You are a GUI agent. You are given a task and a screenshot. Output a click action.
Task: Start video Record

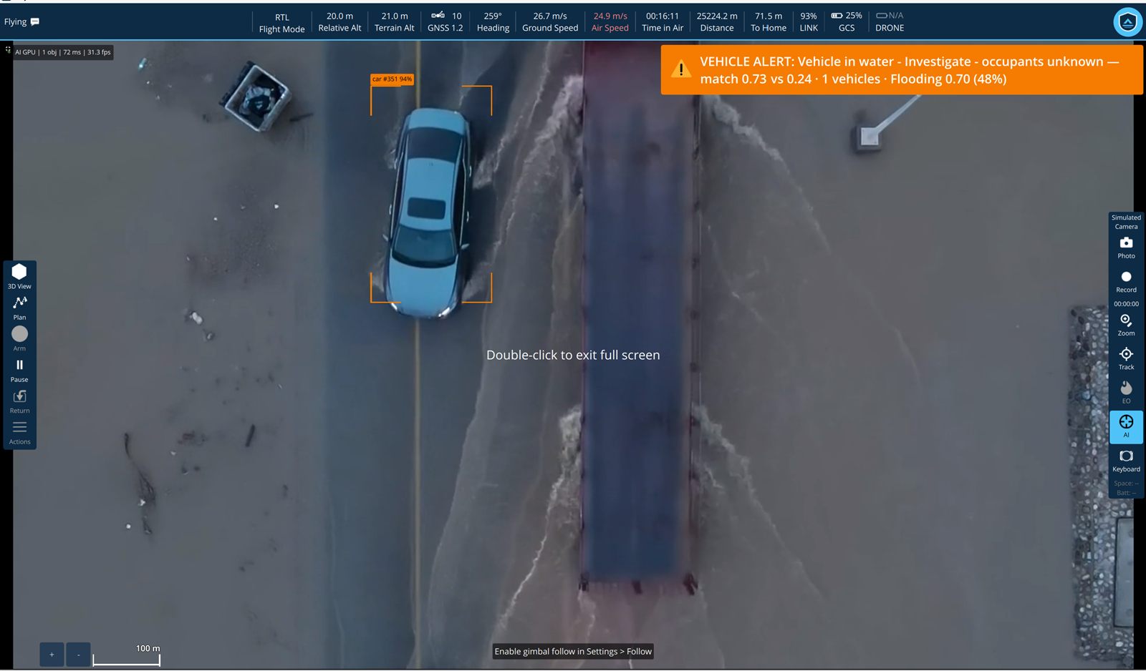pos(1126,281)
